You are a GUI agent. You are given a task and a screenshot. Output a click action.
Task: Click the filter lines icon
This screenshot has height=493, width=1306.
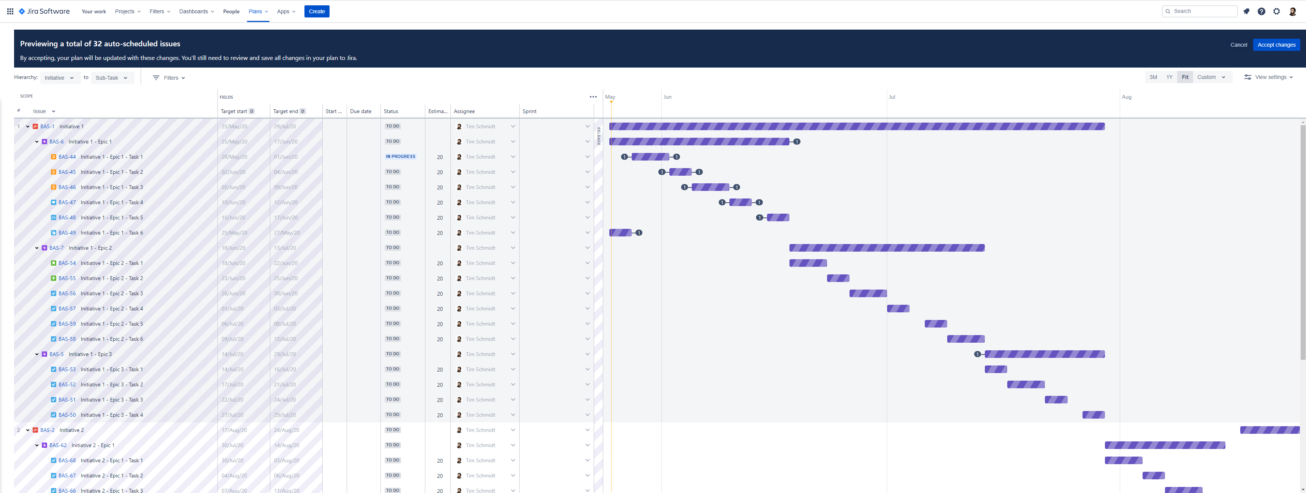[156, 78]
